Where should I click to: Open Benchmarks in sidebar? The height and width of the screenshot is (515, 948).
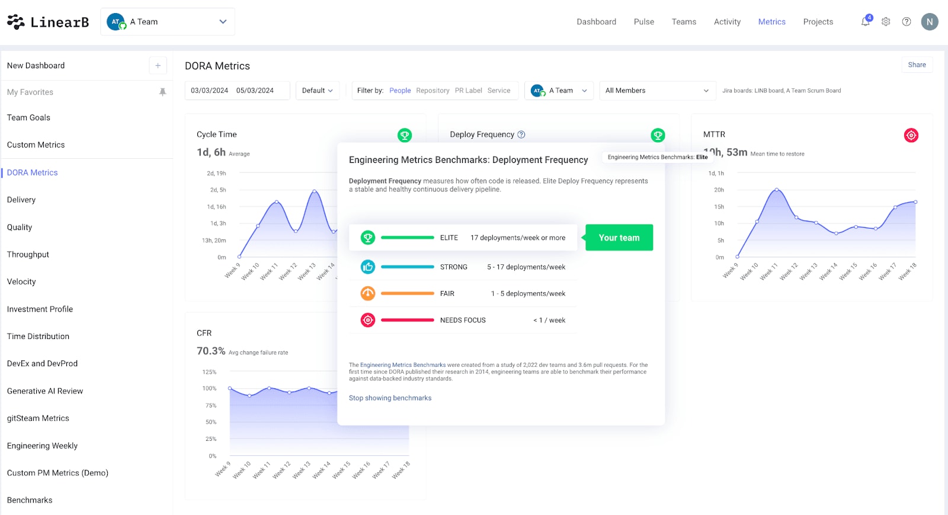(x=30, y=500)
